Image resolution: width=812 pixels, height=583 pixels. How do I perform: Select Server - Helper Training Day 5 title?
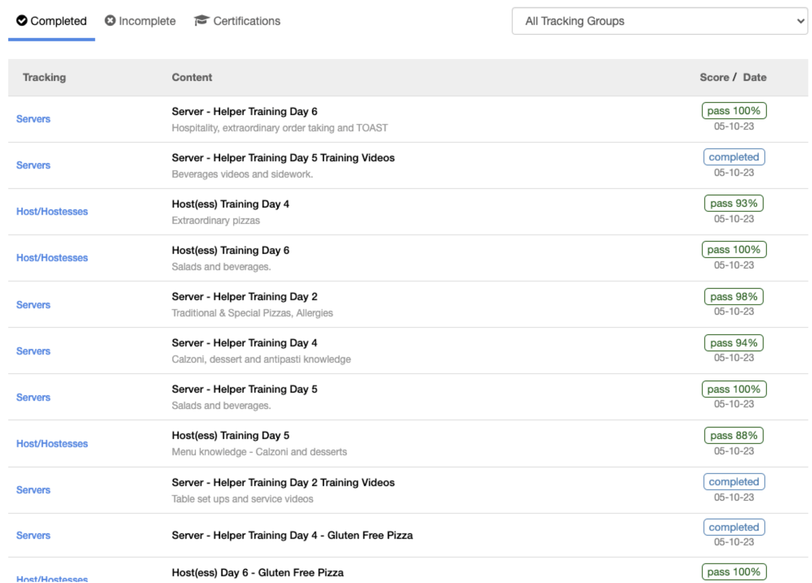pyautogui.click(x=244, y=389)
